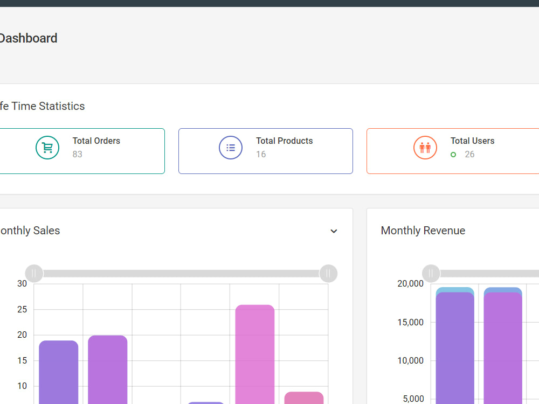Viewport: 539px width, 404px height.
Task: Click the list icon in Total Products
Action: click(x=231, y=148)
